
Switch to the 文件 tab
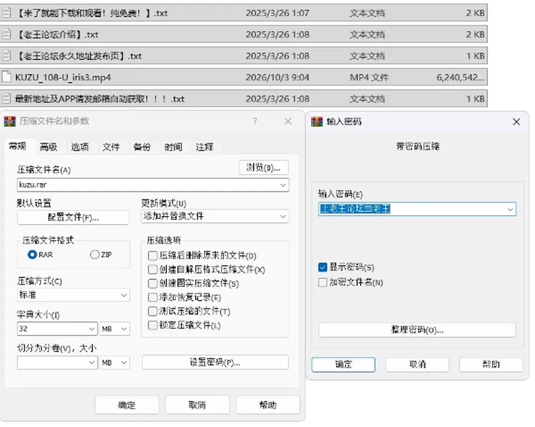click(111, 147)
